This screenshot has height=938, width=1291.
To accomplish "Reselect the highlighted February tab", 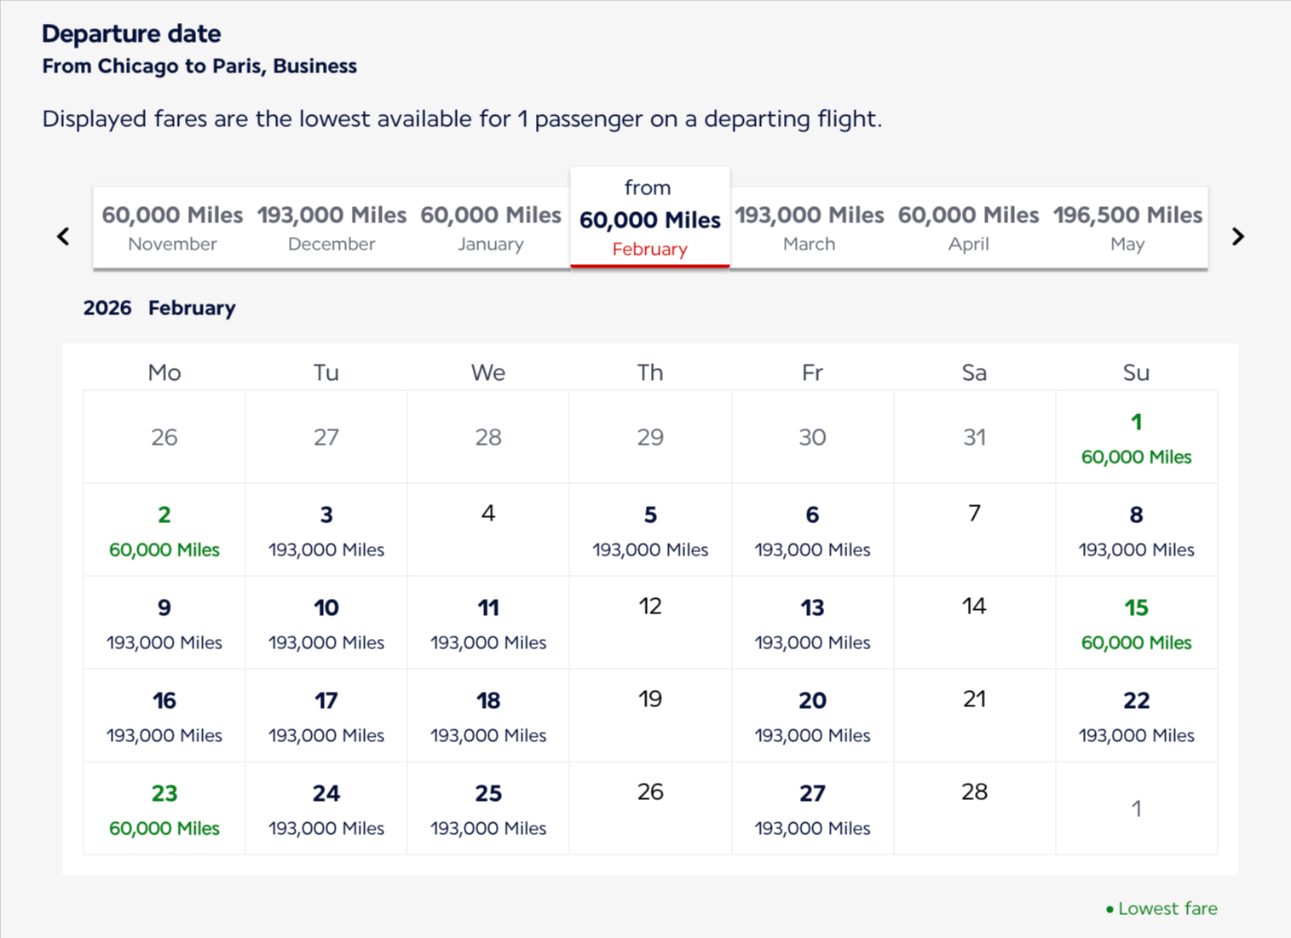I will click(x=649, y=218).
